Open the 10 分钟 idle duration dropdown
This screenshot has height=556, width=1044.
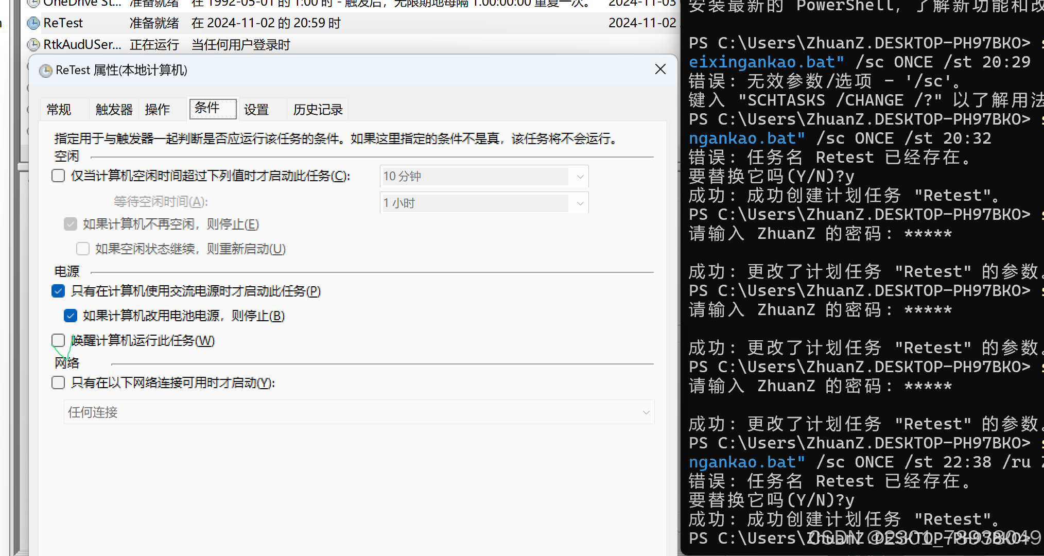click(580, 177)
